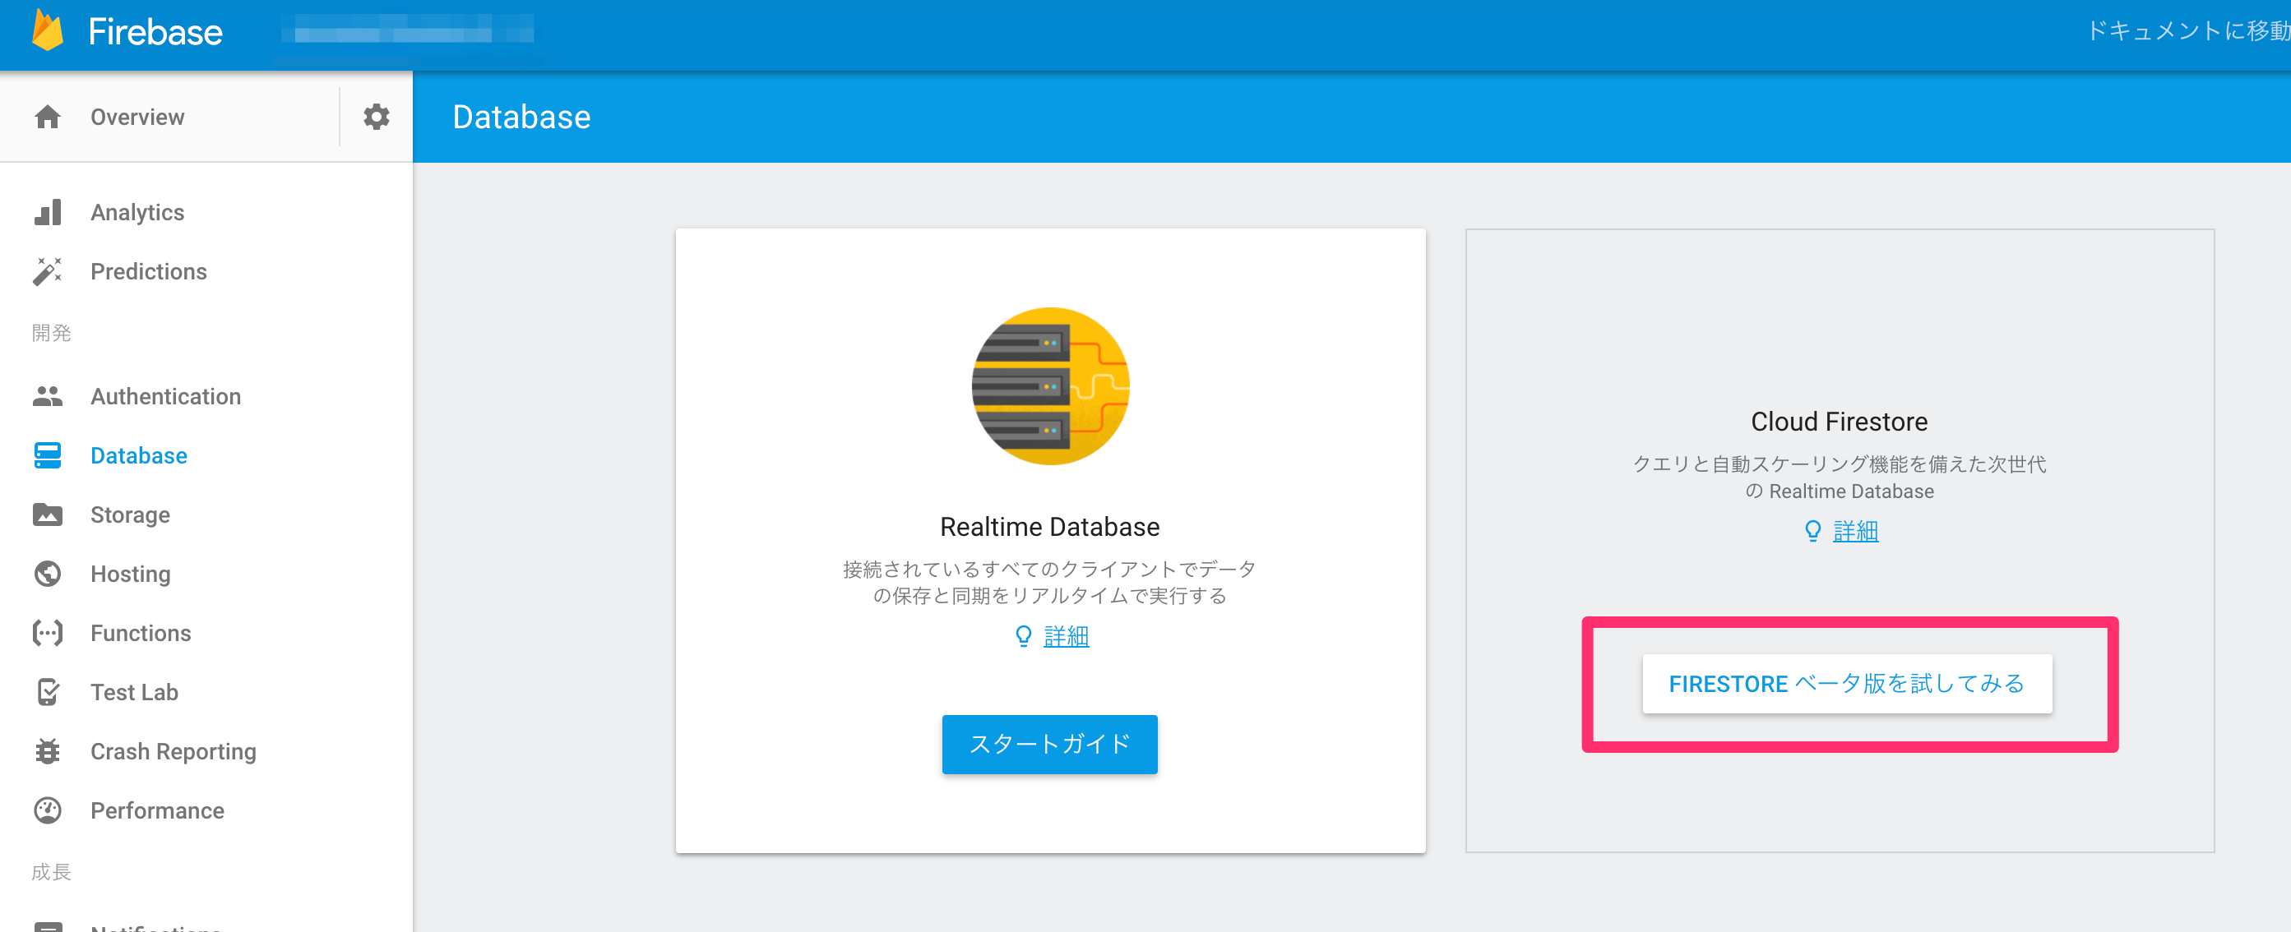Select the Performance gauge icon
The width and height of the screenshot is (2291, 932).
click(x=47, y=810)
